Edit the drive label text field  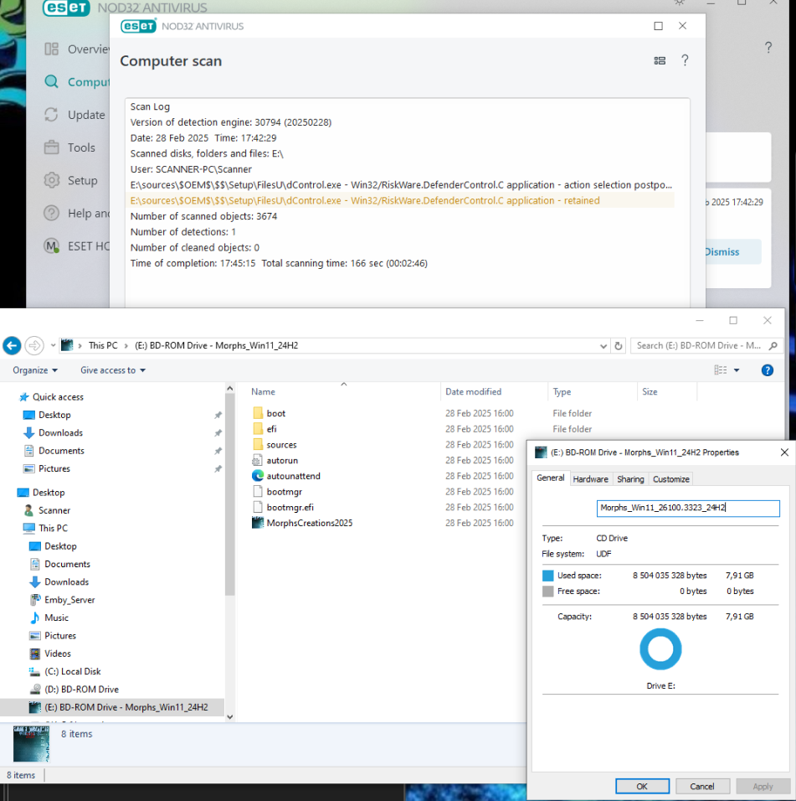(688, 508)
